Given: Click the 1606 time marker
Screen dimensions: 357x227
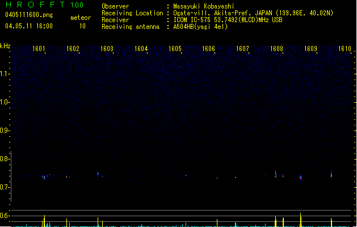Looking at the screenshot, I should [x=208, y=49].
